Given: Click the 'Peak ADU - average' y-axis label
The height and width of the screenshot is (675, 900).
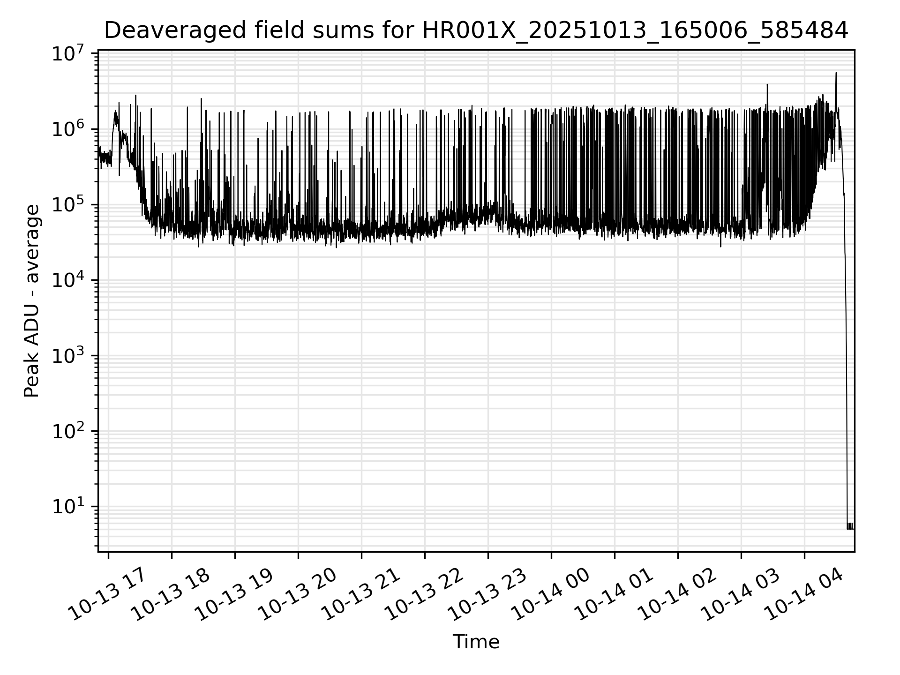Looking at the screenshot, I should coord(32,301).
